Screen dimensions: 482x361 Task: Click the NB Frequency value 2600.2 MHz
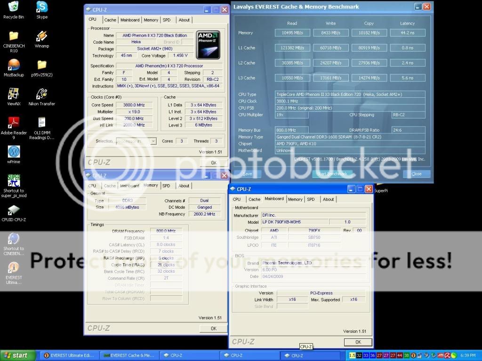pyautogui.click(x=204, y=214)
